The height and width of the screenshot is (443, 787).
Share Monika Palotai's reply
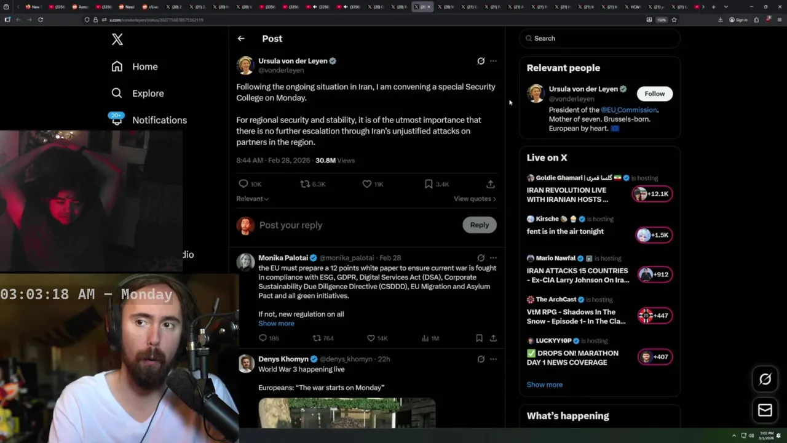[493, 338]
